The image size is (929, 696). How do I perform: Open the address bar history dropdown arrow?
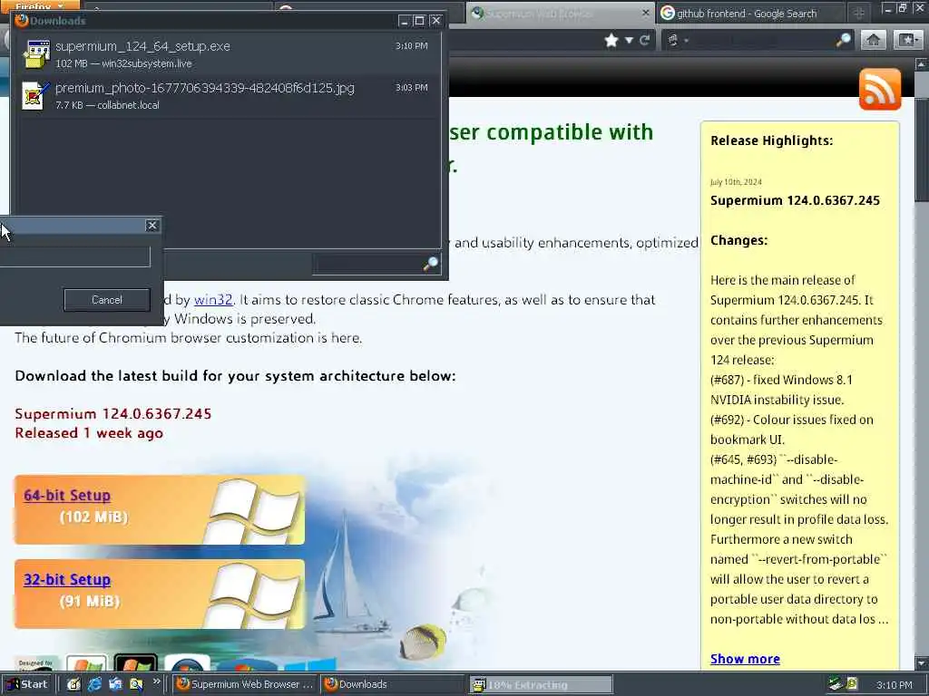click(x=629, y=40)
